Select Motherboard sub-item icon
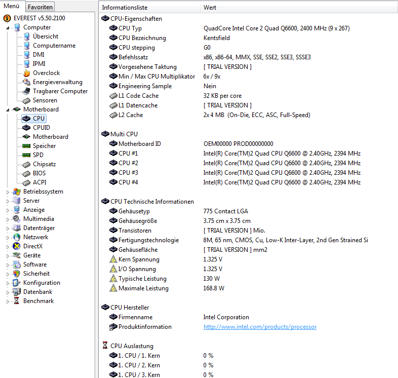This screenshot has height=378, width=398. (26, 137)
